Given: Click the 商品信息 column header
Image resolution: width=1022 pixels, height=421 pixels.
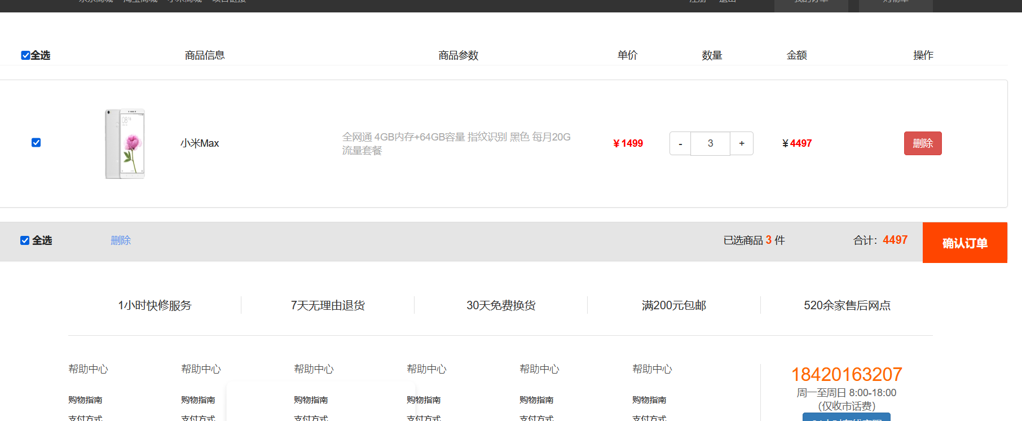Looking at the screenshot, I should coord(205,55).
